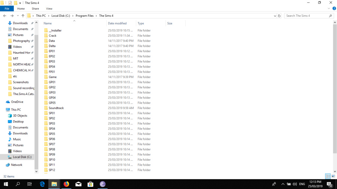The width and height of the screenshot is (337, 189).
Task: Open the Share ribbon tab
Action: [x=35, y=9]
